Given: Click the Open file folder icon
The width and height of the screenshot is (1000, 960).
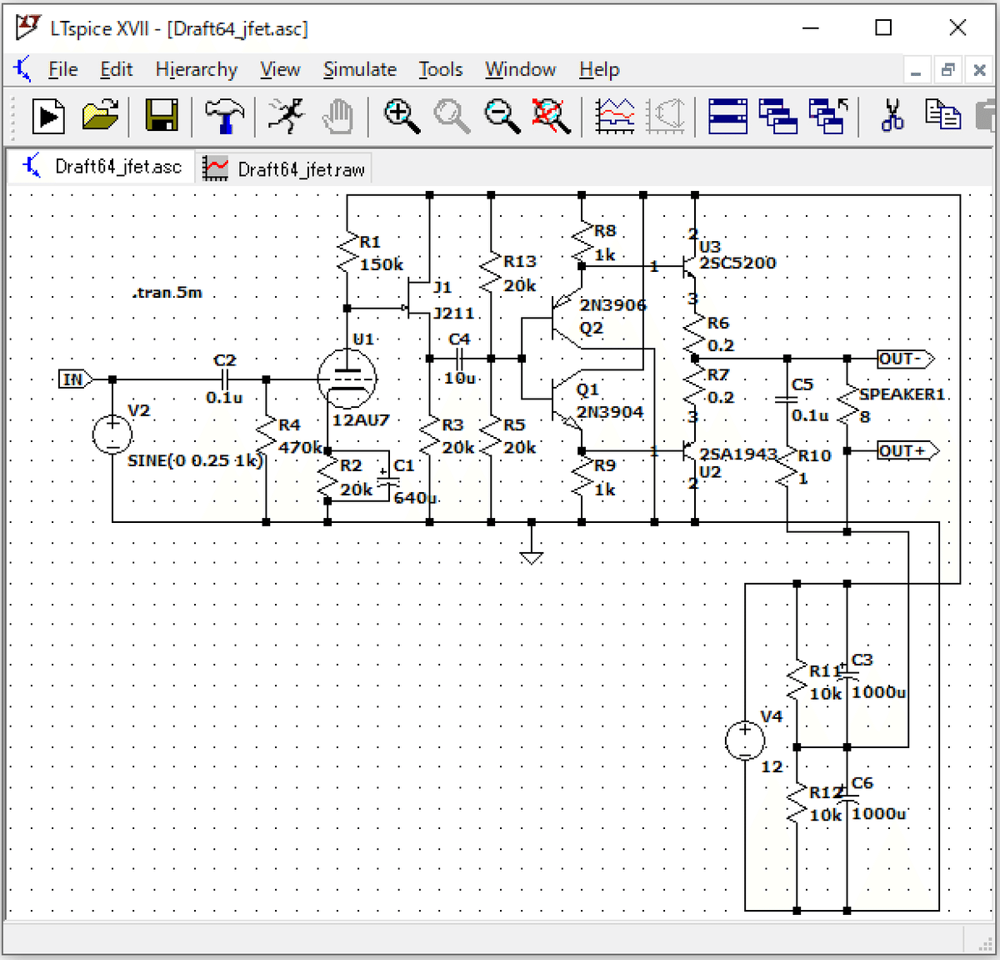Looking at the screenshot, I should 101,116.
